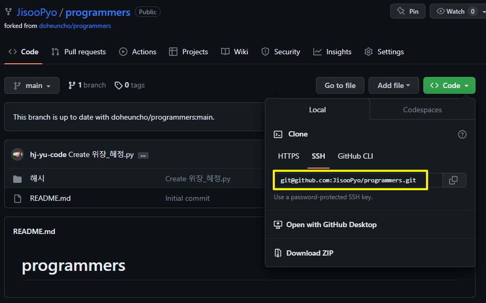Select the Local tab in clone panel

(318, 110)
